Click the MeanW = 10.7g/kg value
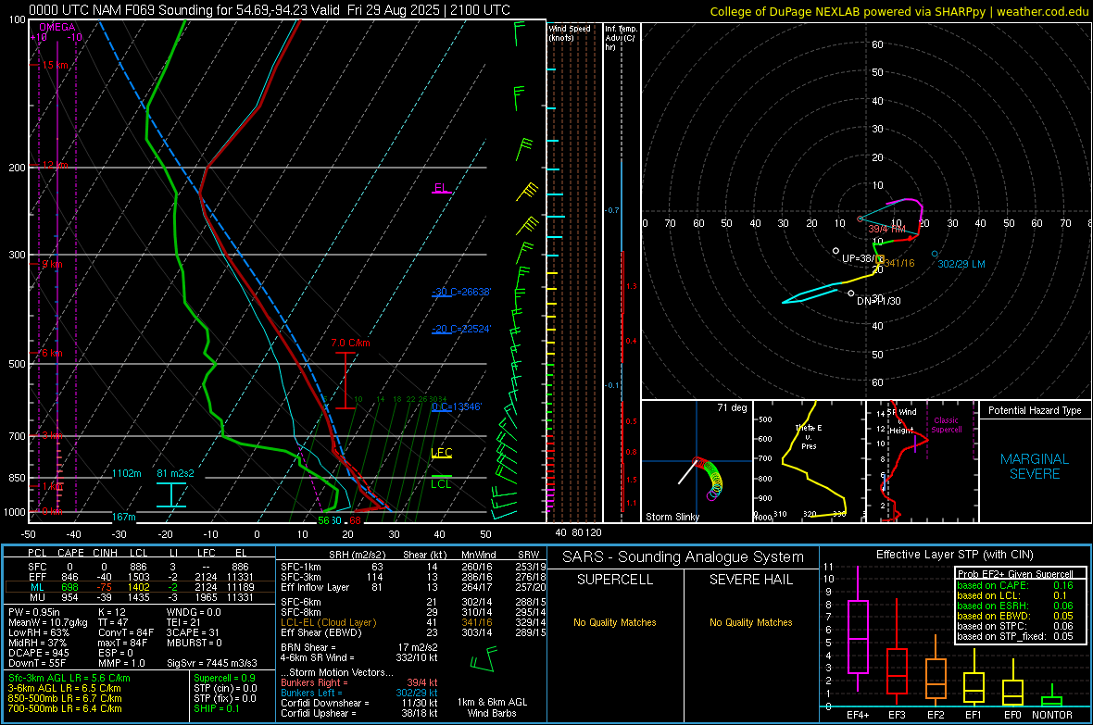 [x=48, y=622]
